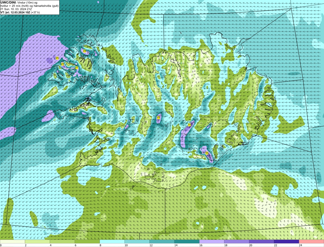Screen dimensions: 324x247
Task: Pick the 10–12 m/s turquoise legend swatch
Action: click(137, 241)
